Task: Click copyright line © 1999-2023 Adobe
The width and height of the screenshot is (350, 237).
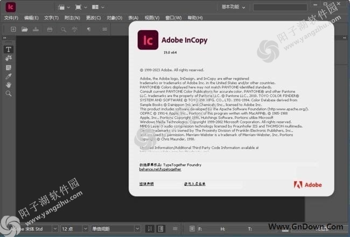Action: [172, 70]
